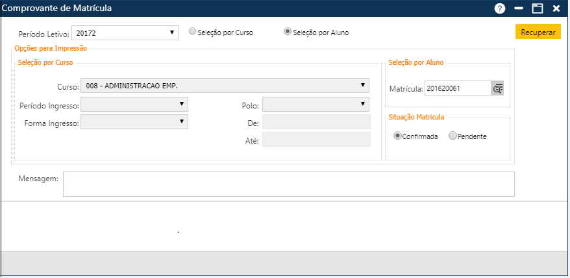
Task: Click the student search icon beside Matrícula
Action: 497,88
